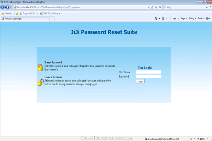Image resolution: width=212 pixels, height=141 pixels.
Task: Open Suggested Sites
Action: [x=29, y=13]
